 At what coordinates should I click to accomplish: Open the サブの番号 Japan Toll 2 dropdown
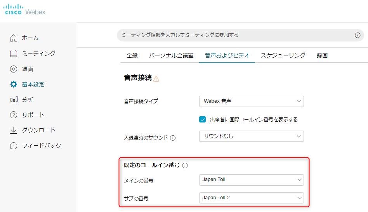(x=251, y=198)
